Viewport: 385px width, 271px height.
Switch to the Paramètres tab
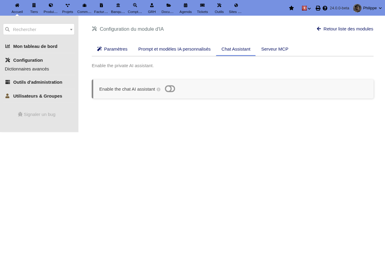112,49
